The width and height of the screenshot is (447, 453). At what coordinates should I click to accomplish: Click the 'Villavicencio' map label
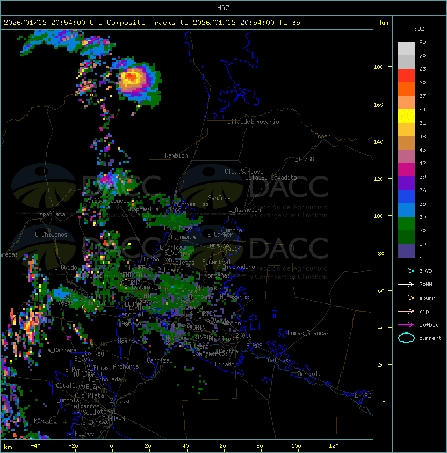point(109,201)
